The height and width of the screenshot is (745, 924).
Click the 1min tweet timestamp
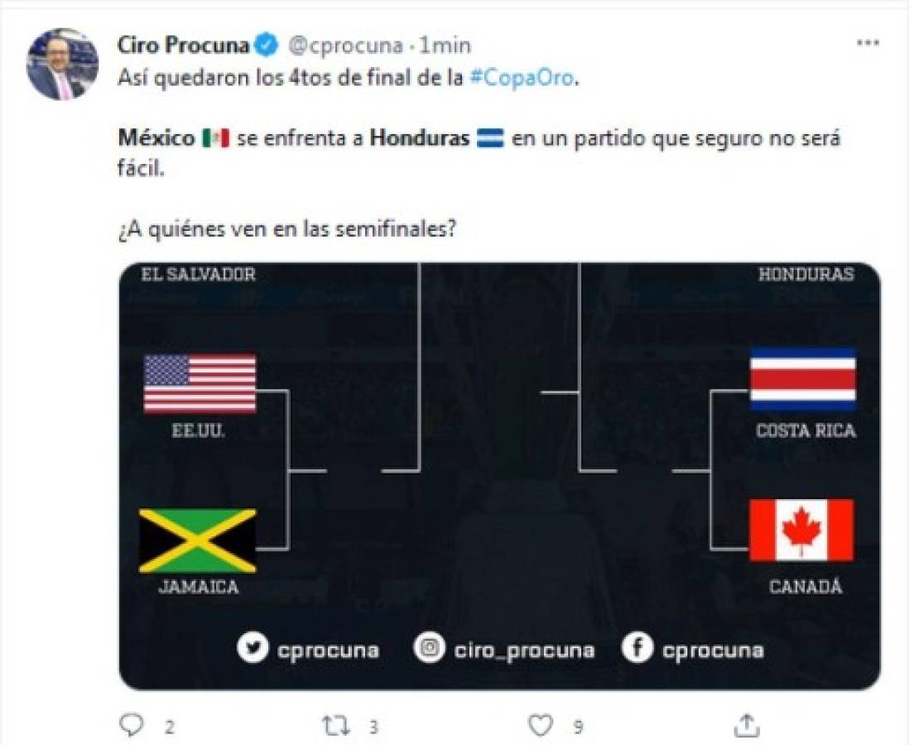point(447,44)
